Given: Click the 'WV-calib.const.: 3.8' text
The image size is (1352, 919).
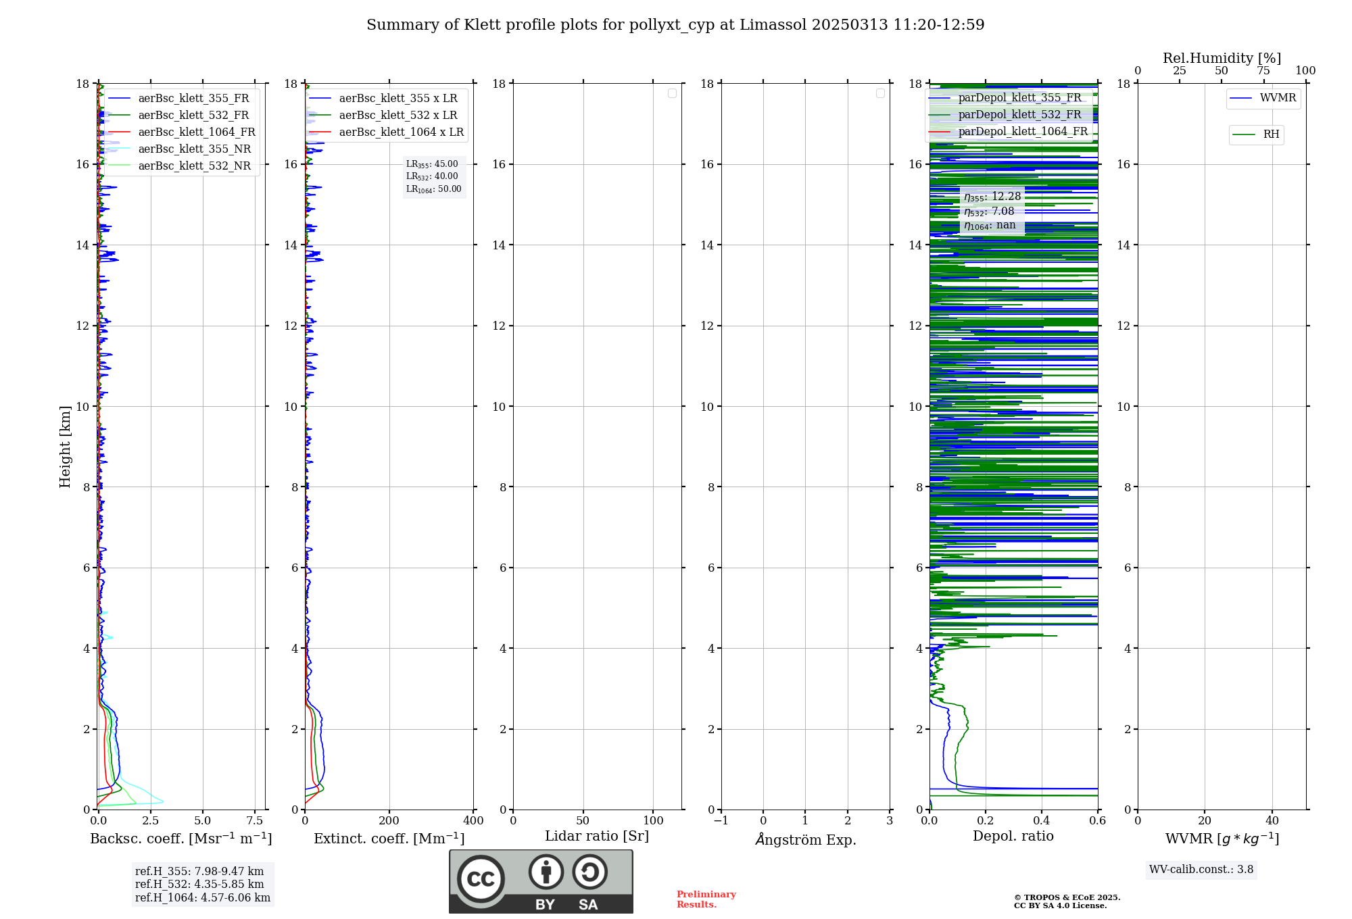Looking at the screenshot, I should (x=1201, y=870).
